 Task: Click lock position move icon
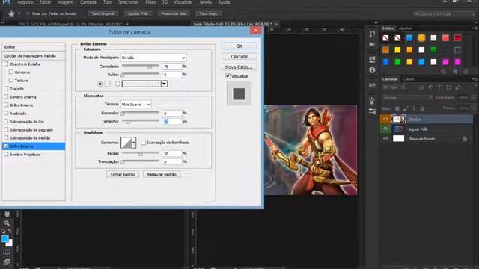(x=414, y=108)
